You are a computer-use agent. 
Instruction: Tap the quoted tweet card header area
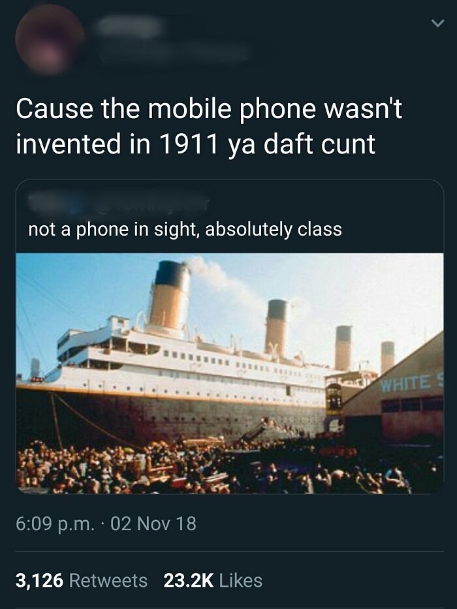click(230, 216)
